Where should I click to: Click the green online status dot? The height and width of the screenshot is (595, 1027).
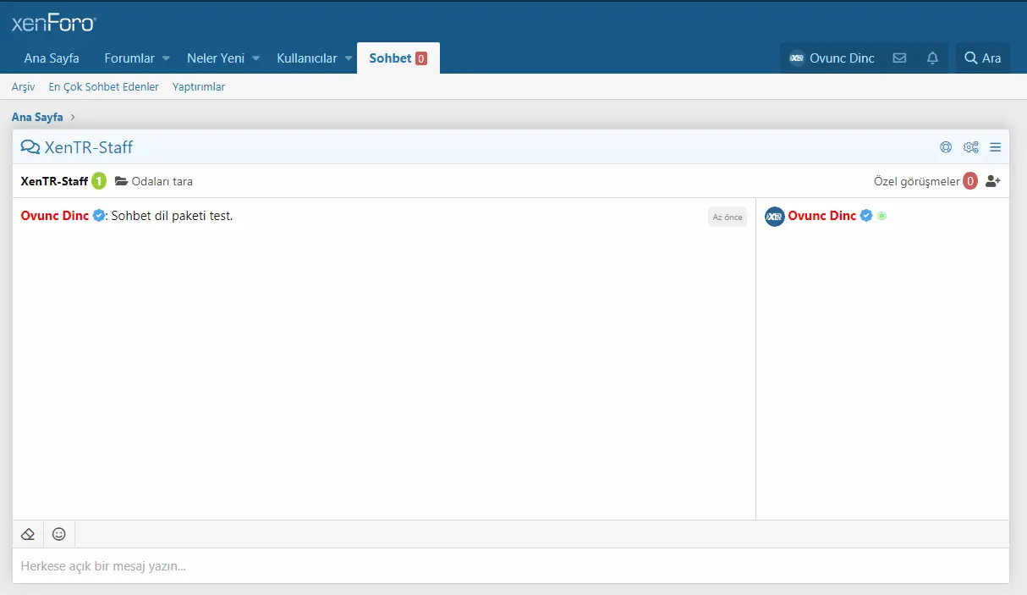click(882, 216)
